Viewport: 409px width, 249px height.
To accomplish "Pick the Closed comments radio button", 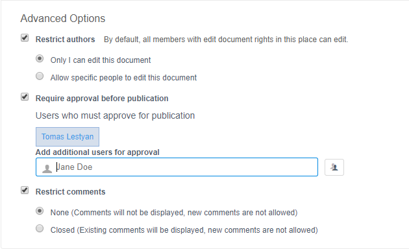I will pos(40,228).
